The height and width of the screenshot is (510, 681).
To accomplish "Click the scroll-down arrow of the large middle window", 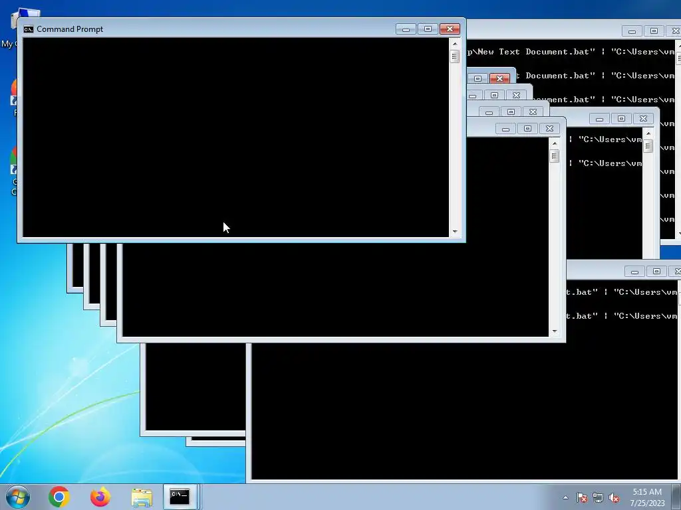I will (554, 331).
